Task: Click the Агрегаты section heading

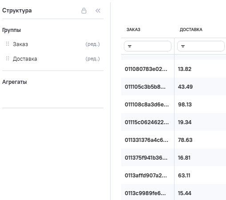Action: coord(15,82)
